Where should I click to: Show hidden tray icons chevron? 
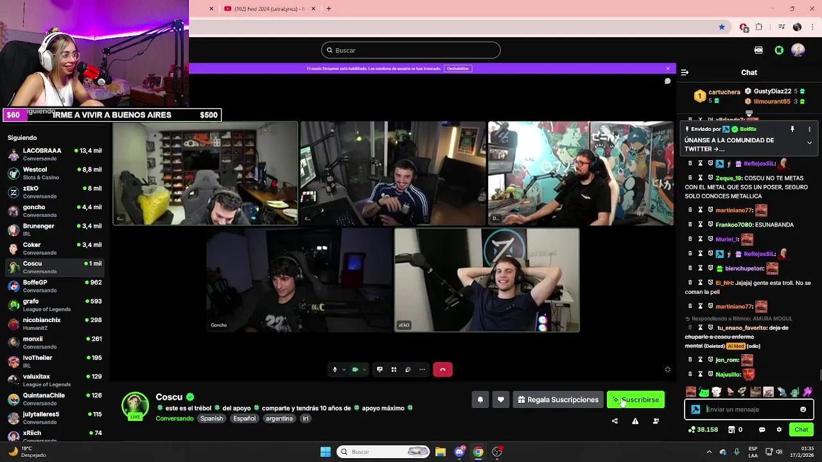point(708,452)
